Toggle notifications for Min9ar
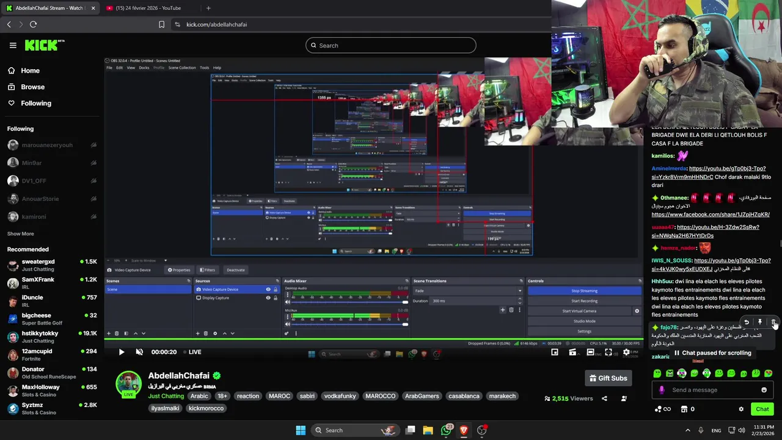The image size is (782, 440). pos(93,163)
